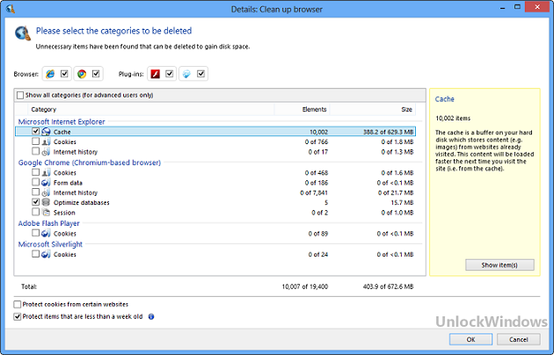Uncheck the Flash plug-in checkbox
This screenshot has height=355, width=554.
coord(169,74)
